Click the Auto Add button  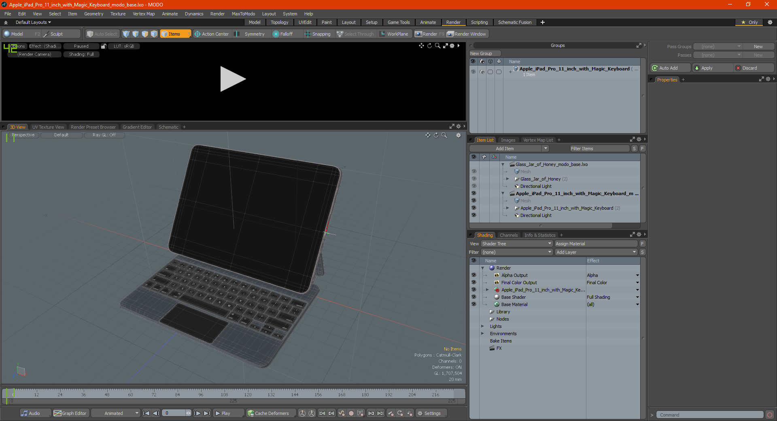671,68
